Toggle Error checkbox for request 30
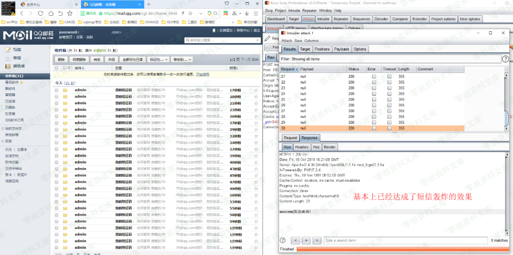The image size is (513, 255). pos(374,128)
